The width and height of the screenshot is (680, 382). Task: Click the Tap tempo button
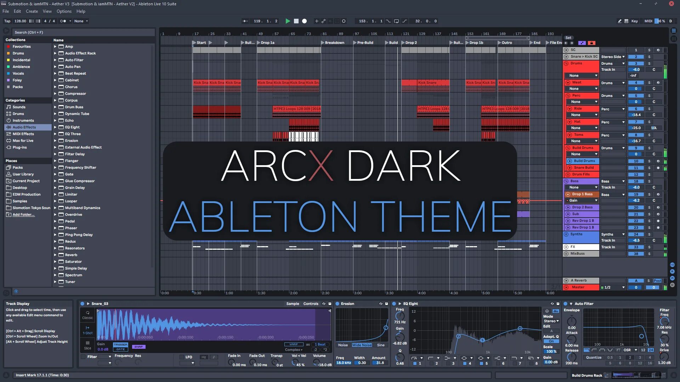coord(7,21)
